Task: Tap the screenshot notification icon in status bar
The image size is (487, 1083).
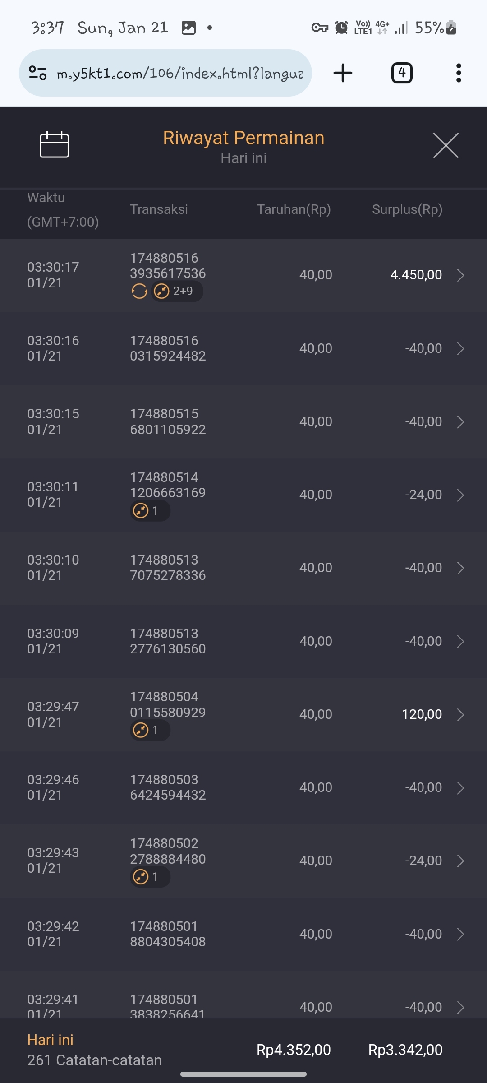Action: (188, 28)
